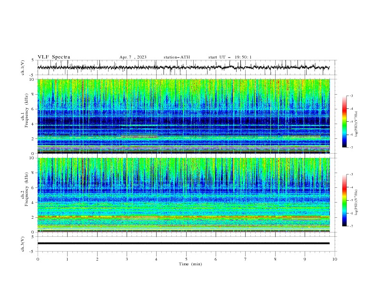Click the "-3" tick on ch.1 colorbar
377x291 pixels.
tap(351, 96)
